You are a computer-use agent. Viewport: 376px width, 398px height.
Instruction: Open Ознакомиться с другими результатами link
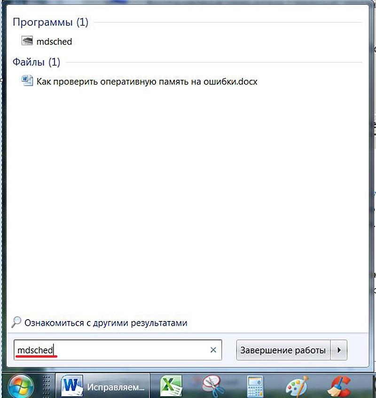(106, 323)
